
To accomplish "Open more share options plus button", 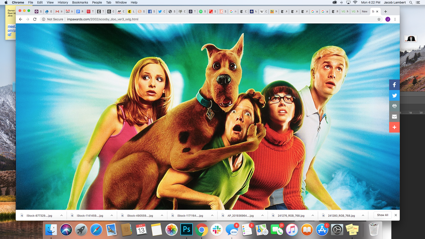I will pyautogui.click(x=394, y=127).
